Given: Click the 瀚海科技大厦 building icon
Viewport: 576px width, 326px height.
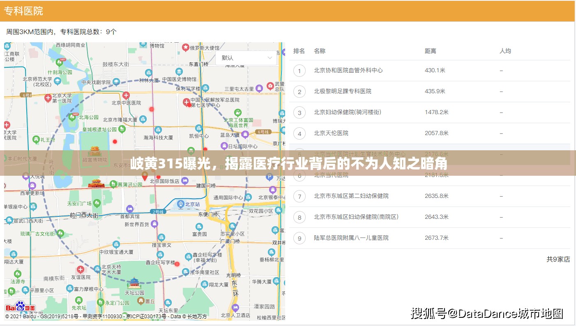Looking at the screenshot, I should 158,131.
